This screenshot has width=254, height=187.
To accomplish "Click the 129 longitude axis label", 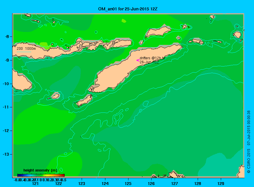I will pos(221,184).
